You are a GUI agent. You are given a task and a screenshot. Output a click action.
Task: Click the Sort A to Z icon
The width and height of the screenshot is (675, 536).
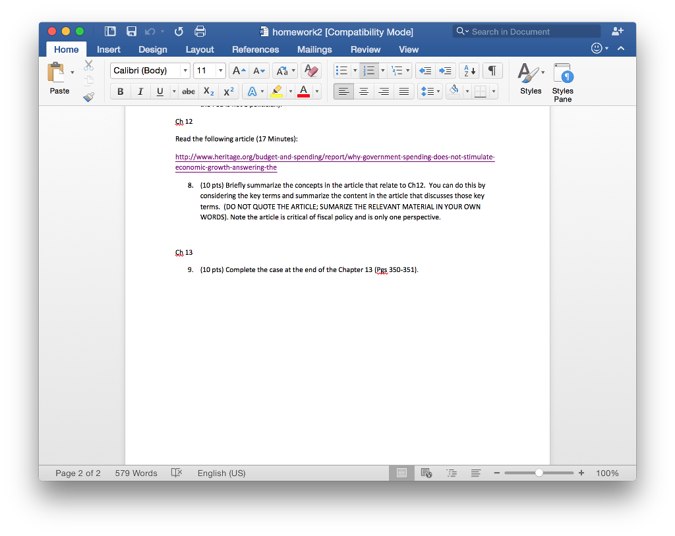coord(468,70)
